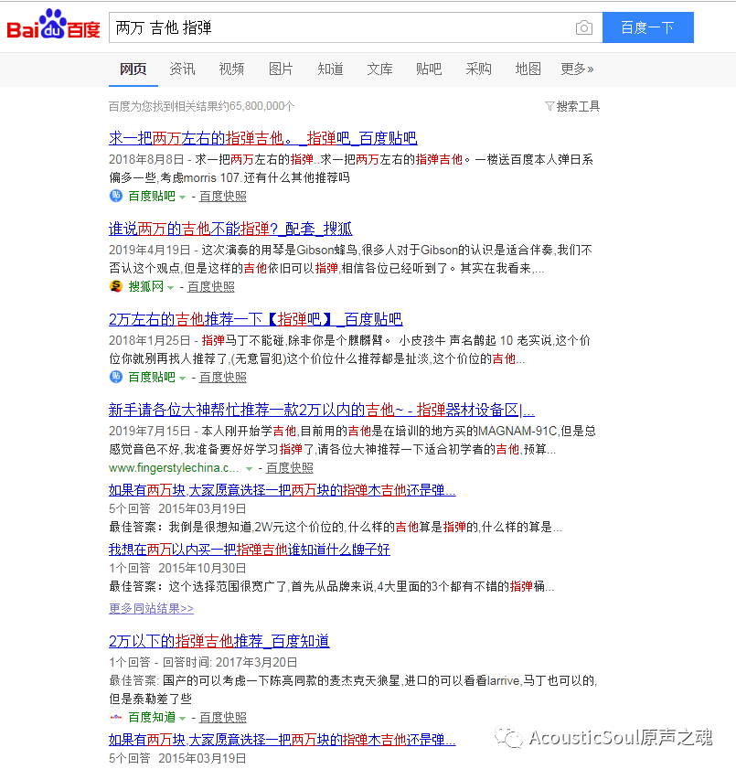This screenshot has height=769, width=736.
Task: Select the 网页 tab
Action: tap(133, 69)
